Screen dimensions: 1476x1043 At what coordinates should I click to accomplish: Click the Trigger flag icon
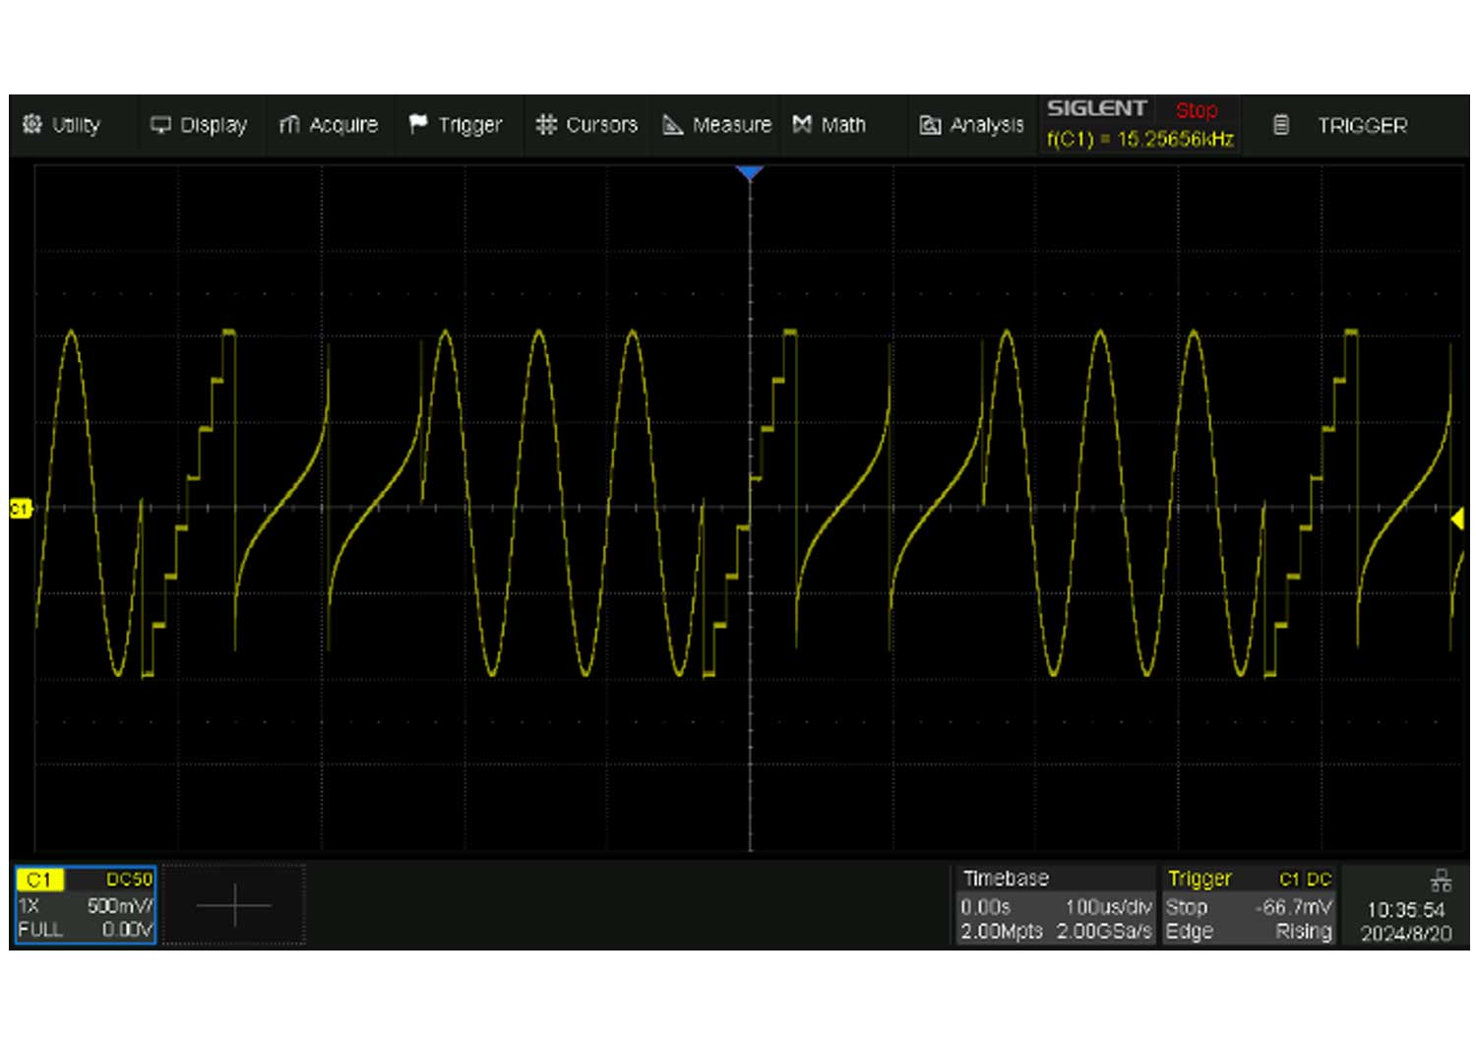tap(418, 125)
